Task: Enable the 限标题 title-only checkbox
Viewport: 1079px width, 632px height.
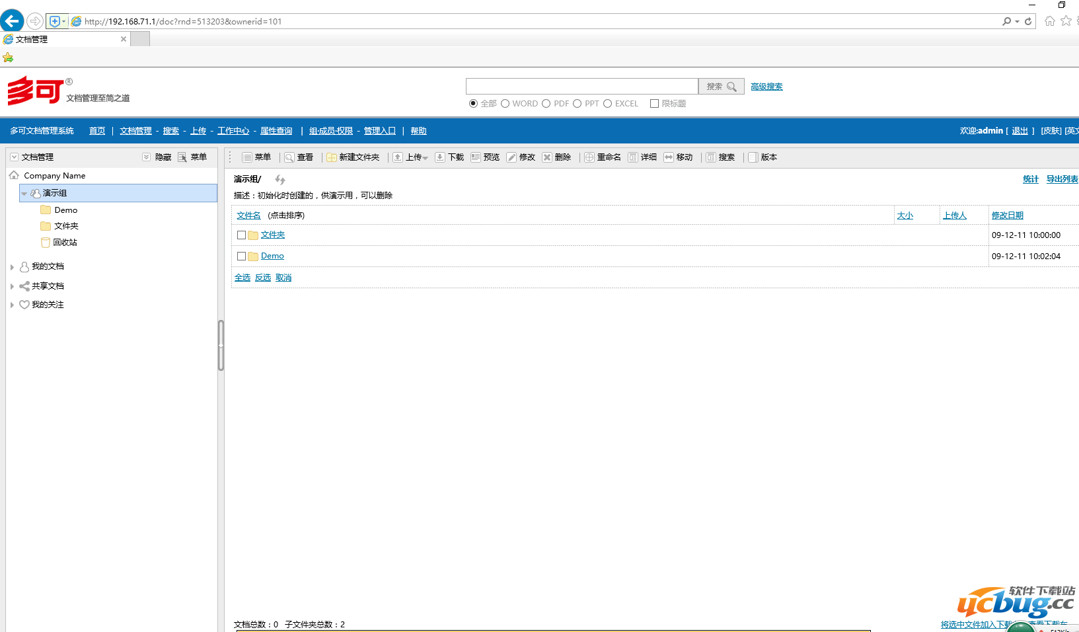Action: (x=654, y=104)
